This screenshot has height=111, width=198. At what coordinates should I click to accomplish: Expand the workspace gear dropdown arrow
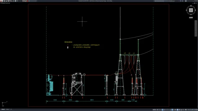[187, 110]
